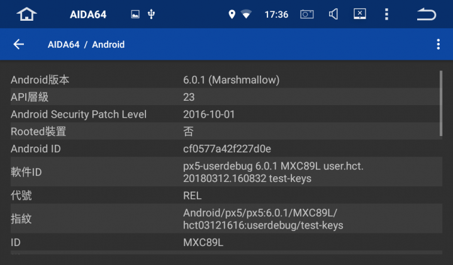Open the image notification icon
The width and height of the screenshot is (453, 265).
tap(135, 14)
